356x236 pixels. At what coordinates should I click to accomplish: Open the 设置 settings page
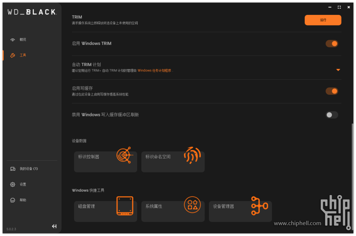tap(23, 185)
